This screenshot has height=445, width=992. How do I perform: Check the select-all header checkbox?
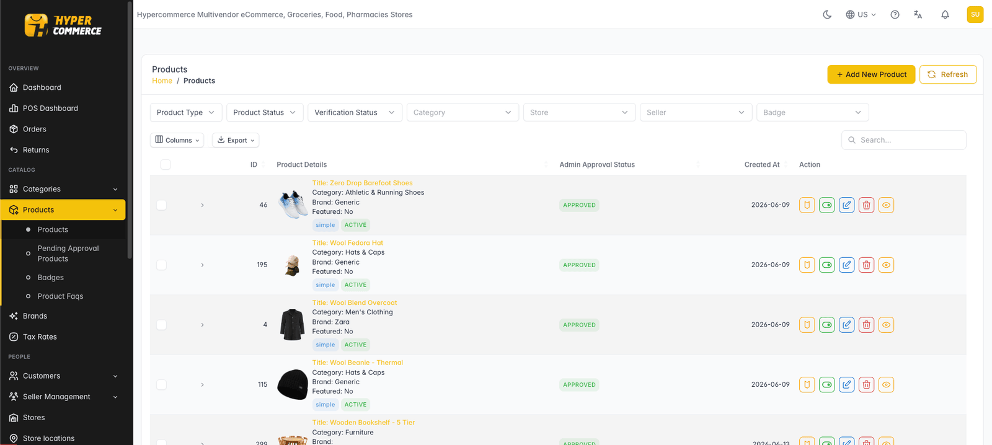click(x=166, y=165)
